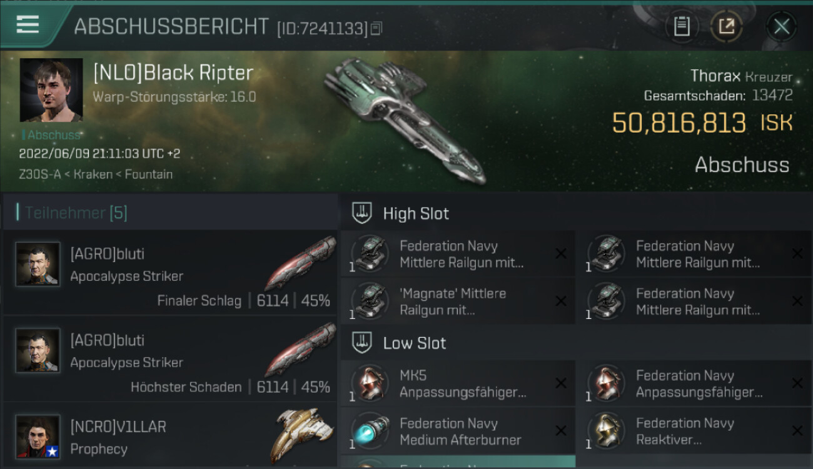Screen dimensions: 813x469
Task: Click the Z30S-A system location link
Action: pyautogui.click(x=40, y=174)
